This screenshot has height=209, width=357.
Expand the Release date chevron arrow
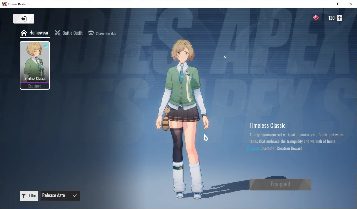[74, 196]
